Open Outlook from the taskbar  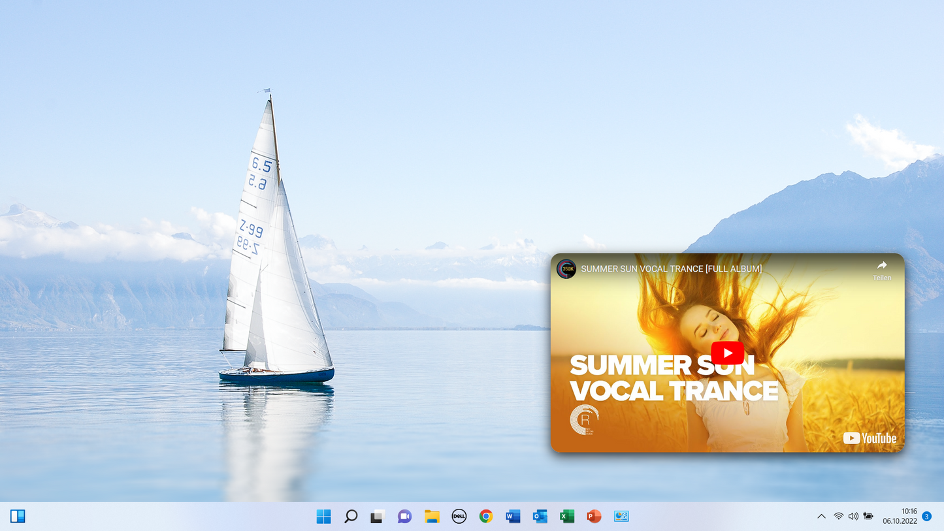540,517
